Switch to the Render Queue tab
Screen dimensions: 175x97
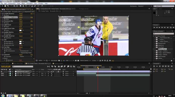[5, 63]
